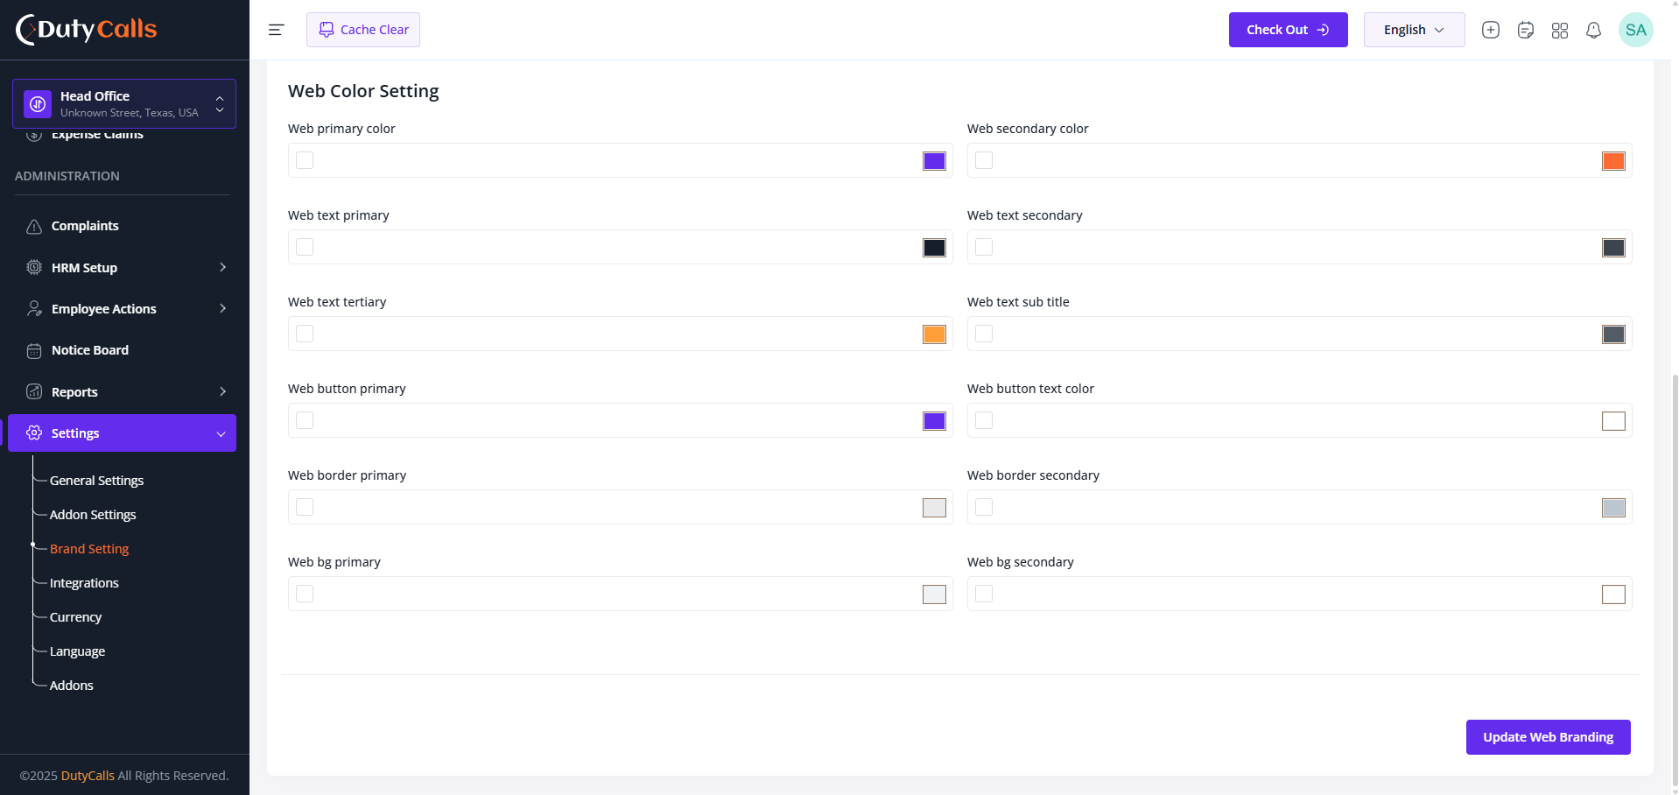Click the DutyCalls footer link

pos(88,776)
